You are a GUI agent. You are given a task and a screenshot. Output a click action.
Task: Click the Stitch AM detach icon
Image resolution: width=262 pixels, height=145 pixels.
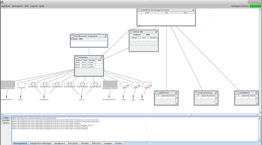(x=156, y=32)
